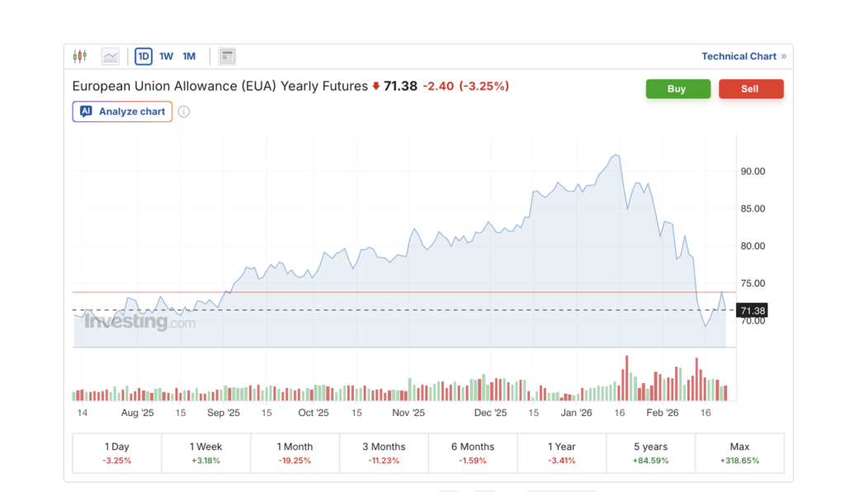The height and width of the screenshot is (492, 845).
Task: Set chart interval to 1W
Action: point(166,56)
